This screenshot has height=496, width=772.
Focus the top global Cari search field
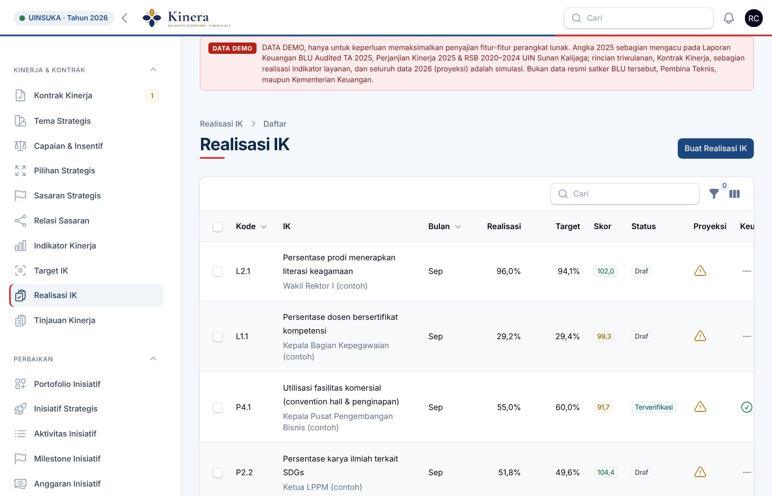638,18
